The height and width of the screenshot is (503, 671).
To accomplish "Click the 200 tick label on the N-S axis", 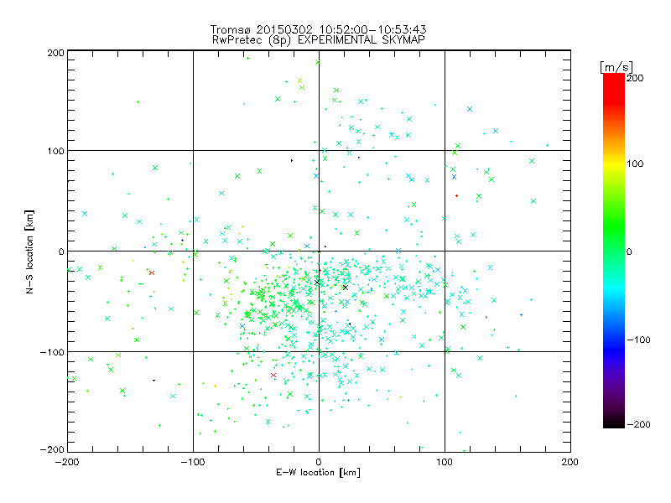I will 55,53.
